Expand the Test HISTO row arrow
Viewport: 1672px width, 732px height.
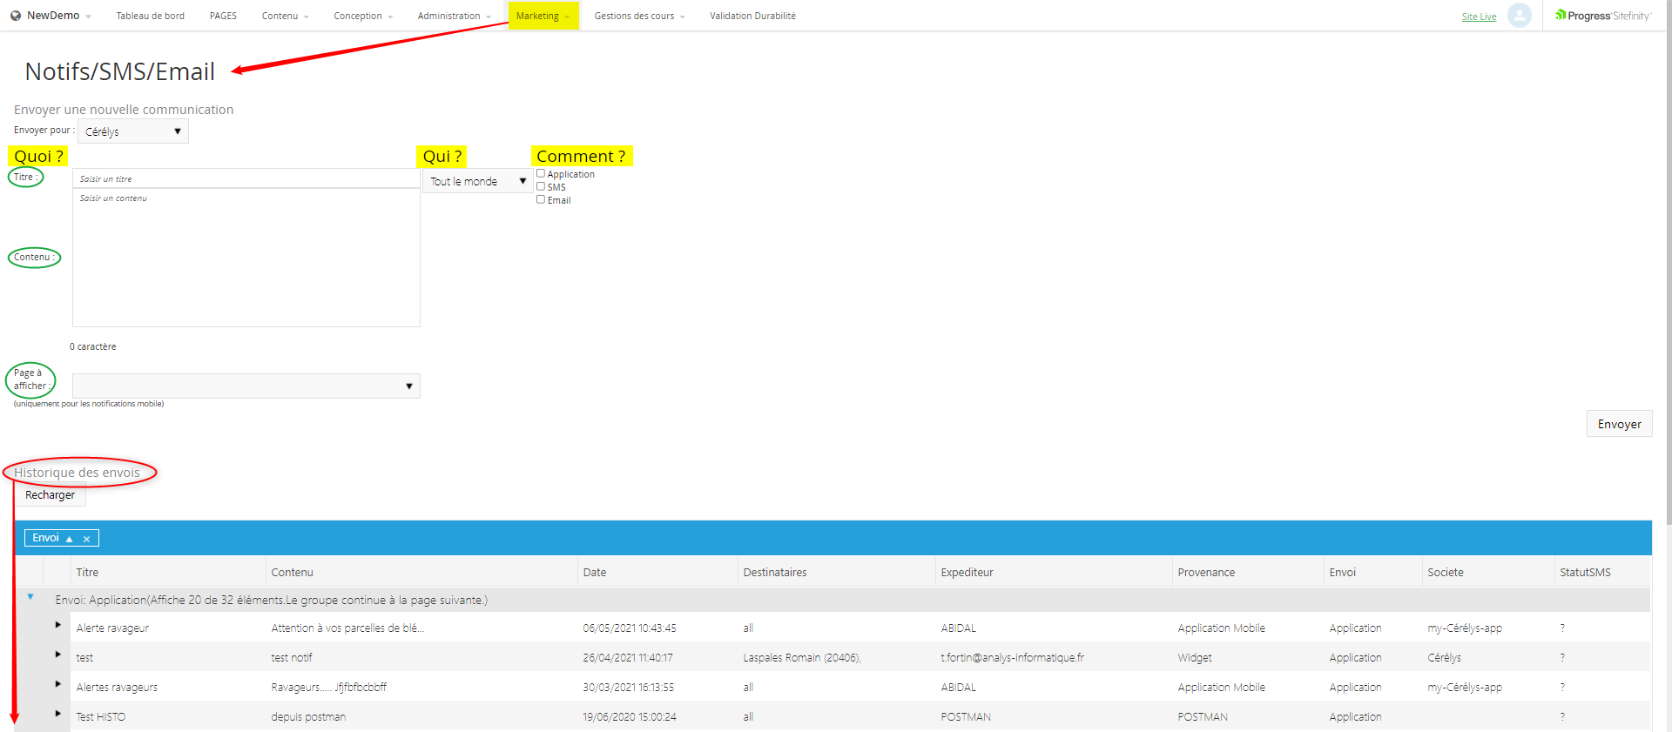[58, 714]
